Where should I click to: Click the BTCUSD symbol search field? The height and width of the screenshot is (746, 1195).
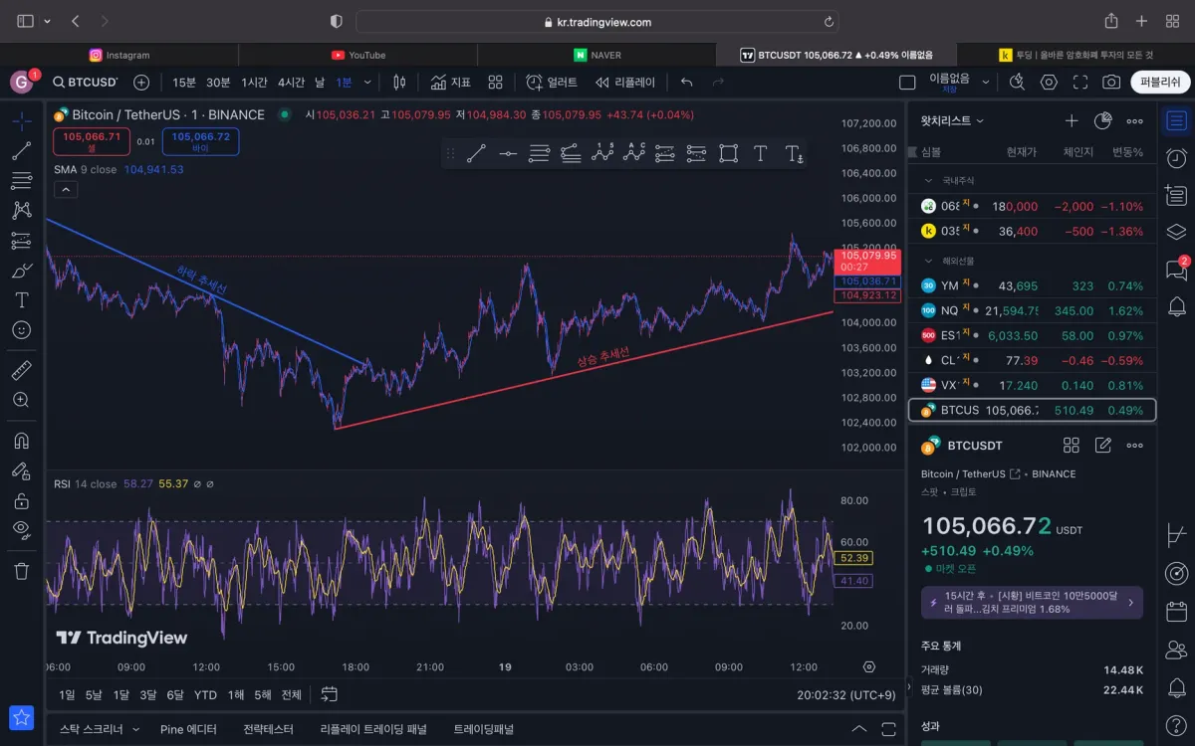pos(86,83)
